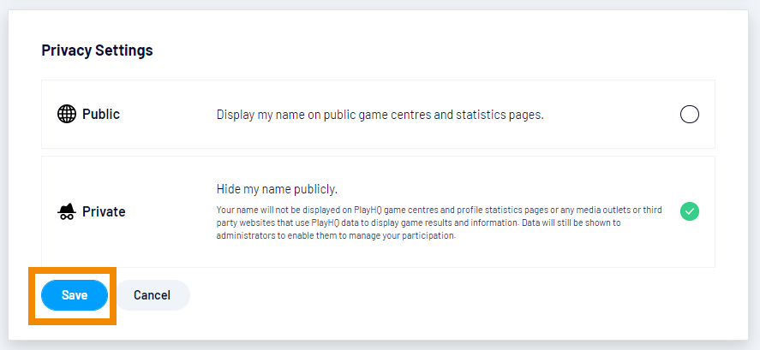Click the "Public" option label

click(x=101, y=115)
